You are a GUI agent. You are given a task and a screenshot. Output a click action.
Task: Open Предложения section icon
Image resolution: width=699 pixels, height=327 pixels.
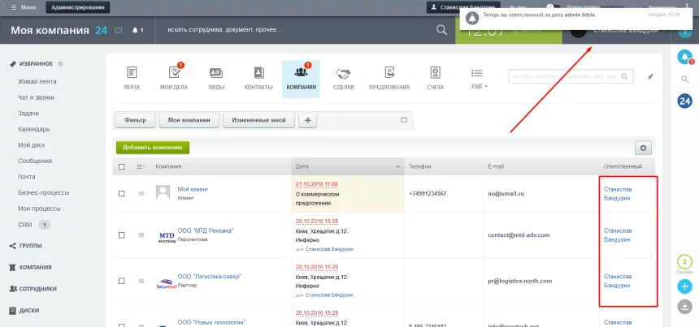point(389,72)
